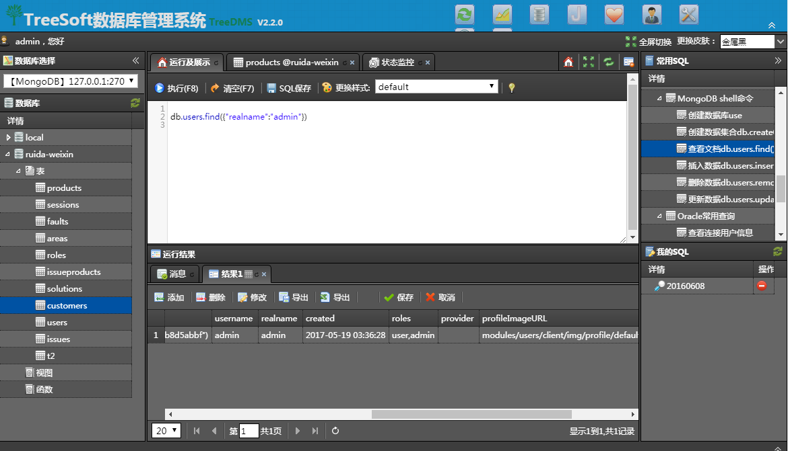Close the 状态监控 tab
Image resolution: width=788 pixels, height=451 pixels.
coord(428,63)
